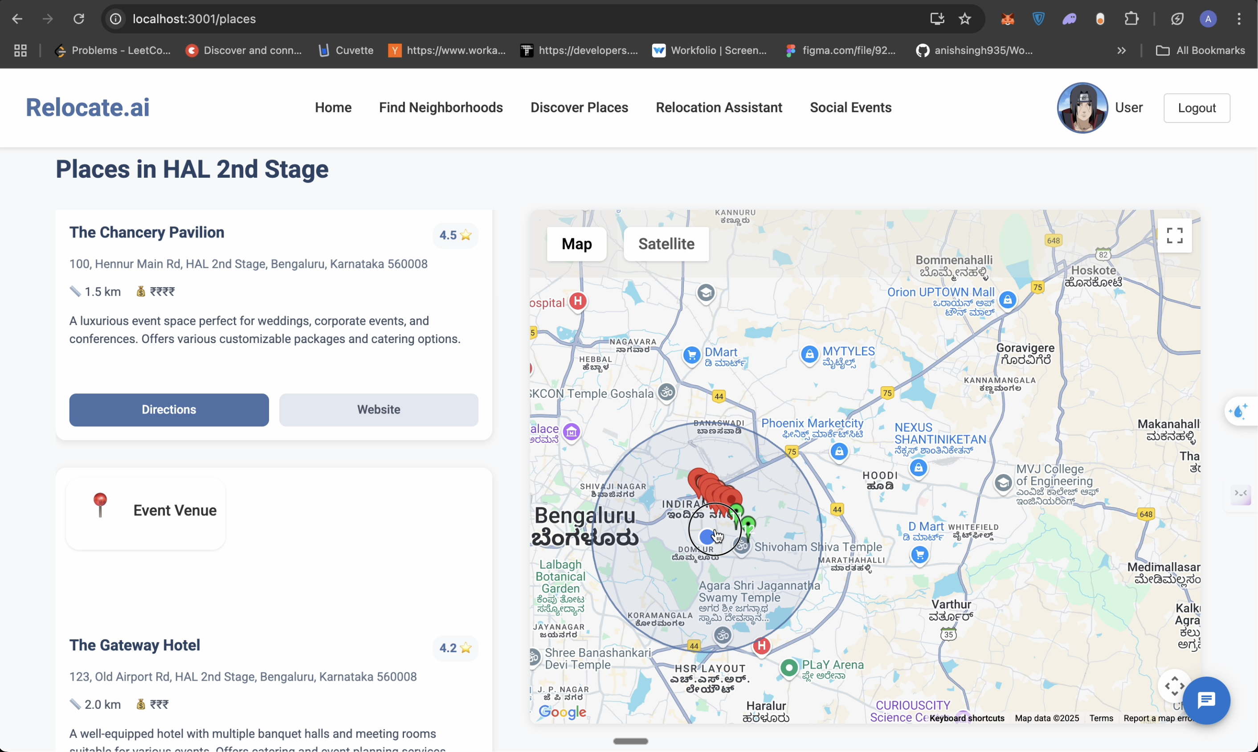The height and width of the screenshot is (752, 1258).
Task: Click the user avatar picture
Action: [x=1082, y=108]
